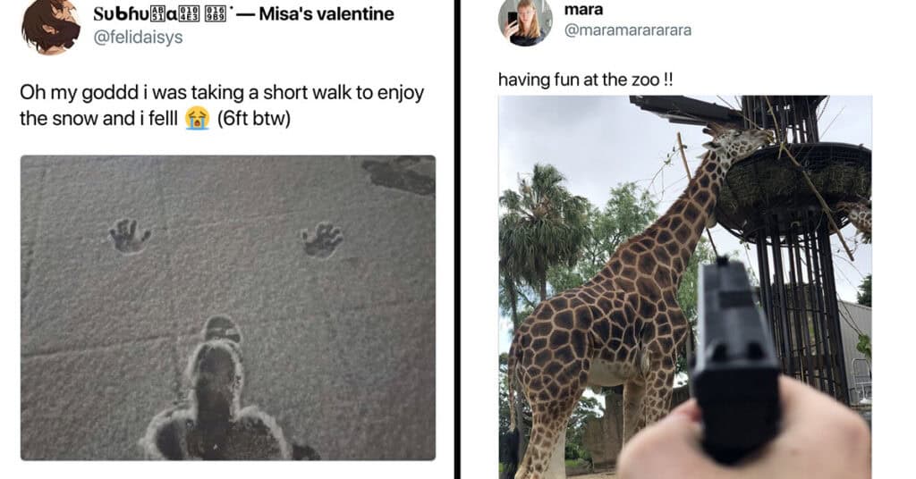Open the @maramarararara handle link
This screenshot has width=916, height=479.
click(x=627, y=29)
